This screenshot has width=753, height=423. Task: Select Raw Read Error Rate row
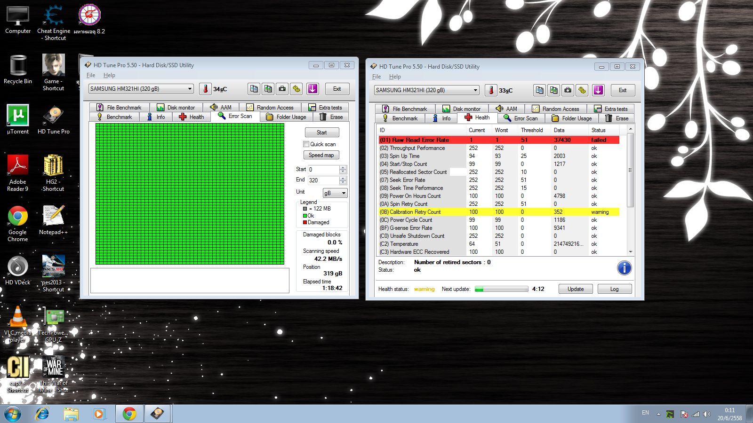click(499, 140)
